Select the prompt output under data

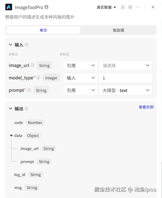click(x=36, y=162)
